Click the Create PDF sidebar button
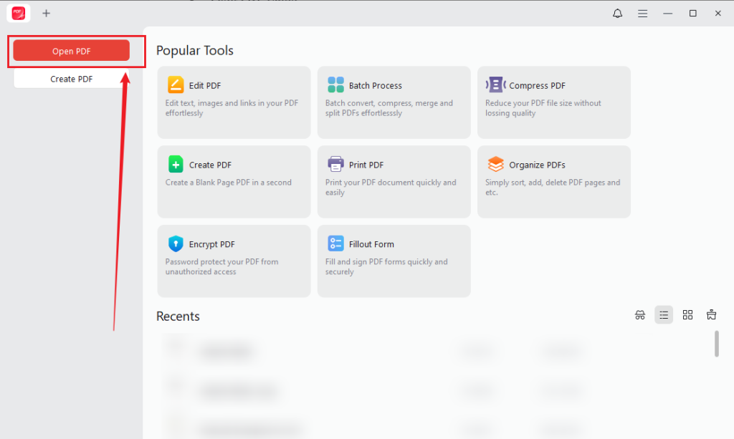The height and width of the screenshot is (439, 734). 71,79
